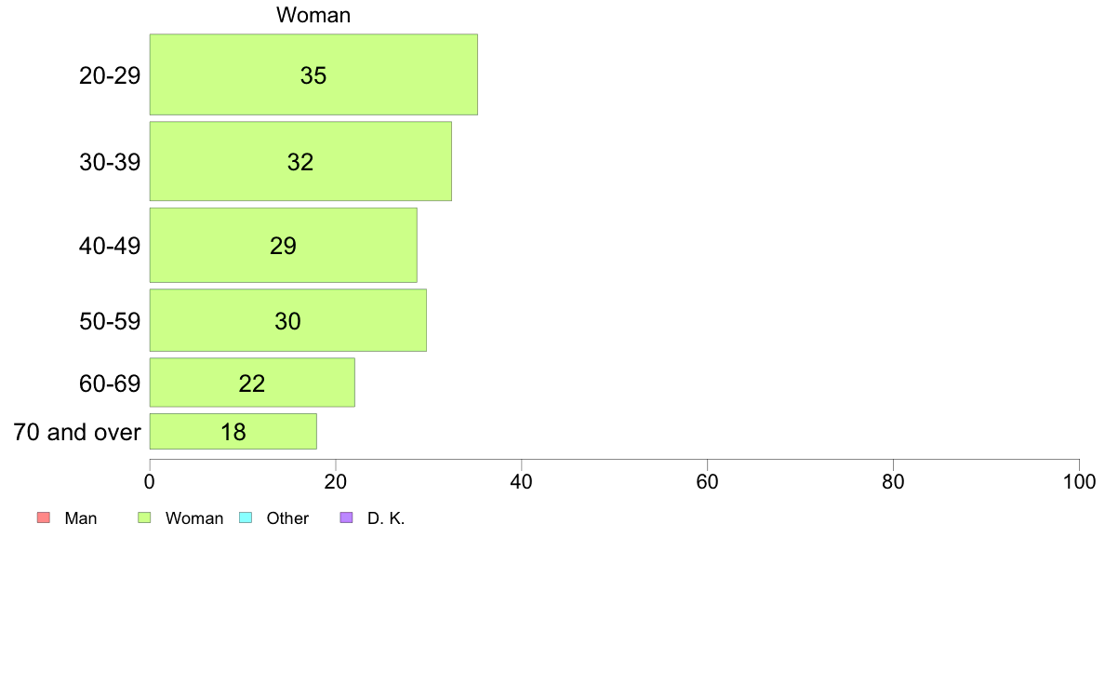Click the D. K. legend label

[385, 518]
